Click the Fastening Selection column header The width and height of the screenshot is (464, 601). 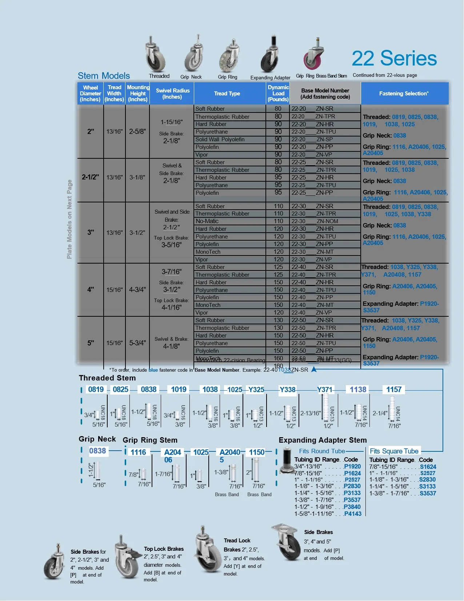click(404, 94)
